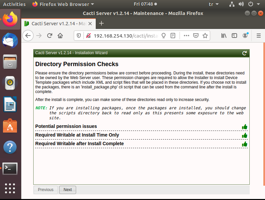
Task: Open the tracking protection shield icon
Action: 79,36
